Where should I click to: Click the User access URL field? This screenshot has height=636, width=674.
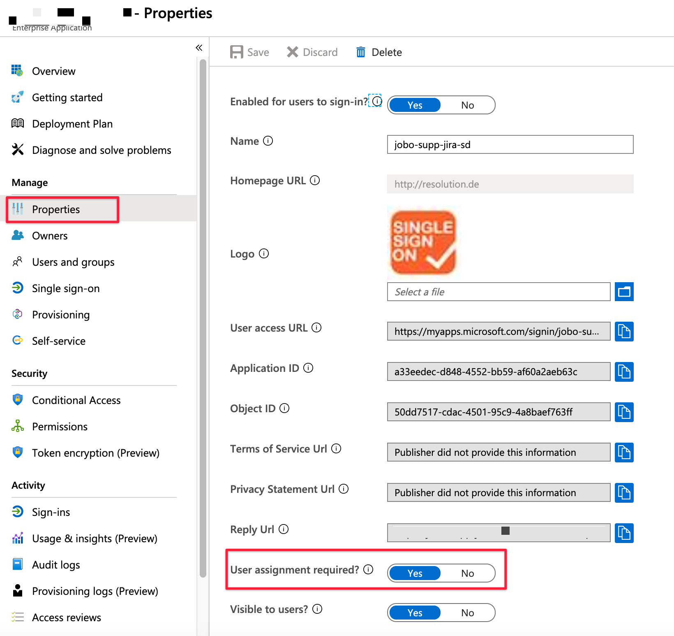pos(499,331)
